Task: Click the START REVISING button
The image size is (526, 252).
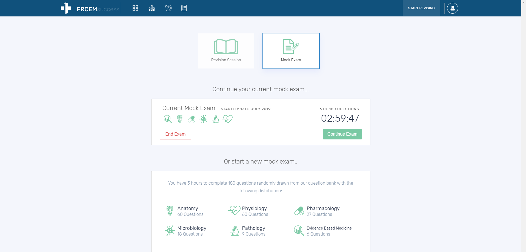Action: (x=421, y=8)
